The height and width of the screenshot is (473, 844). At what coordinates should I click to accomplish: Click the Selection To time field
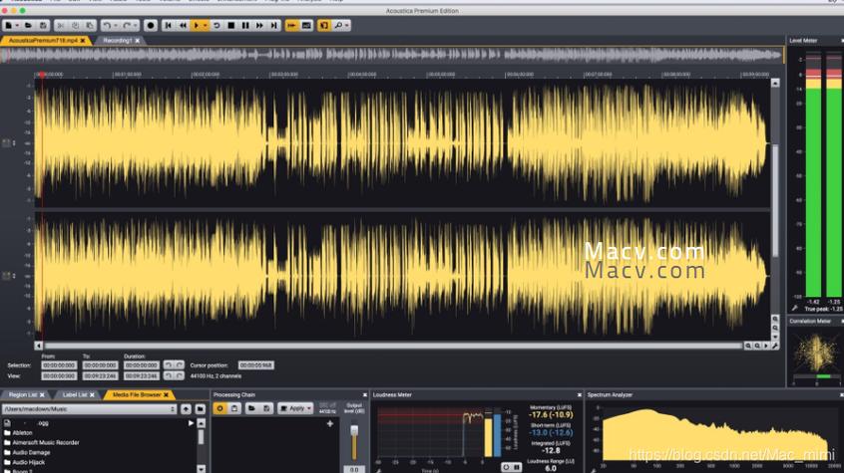(x=100, y=365)
